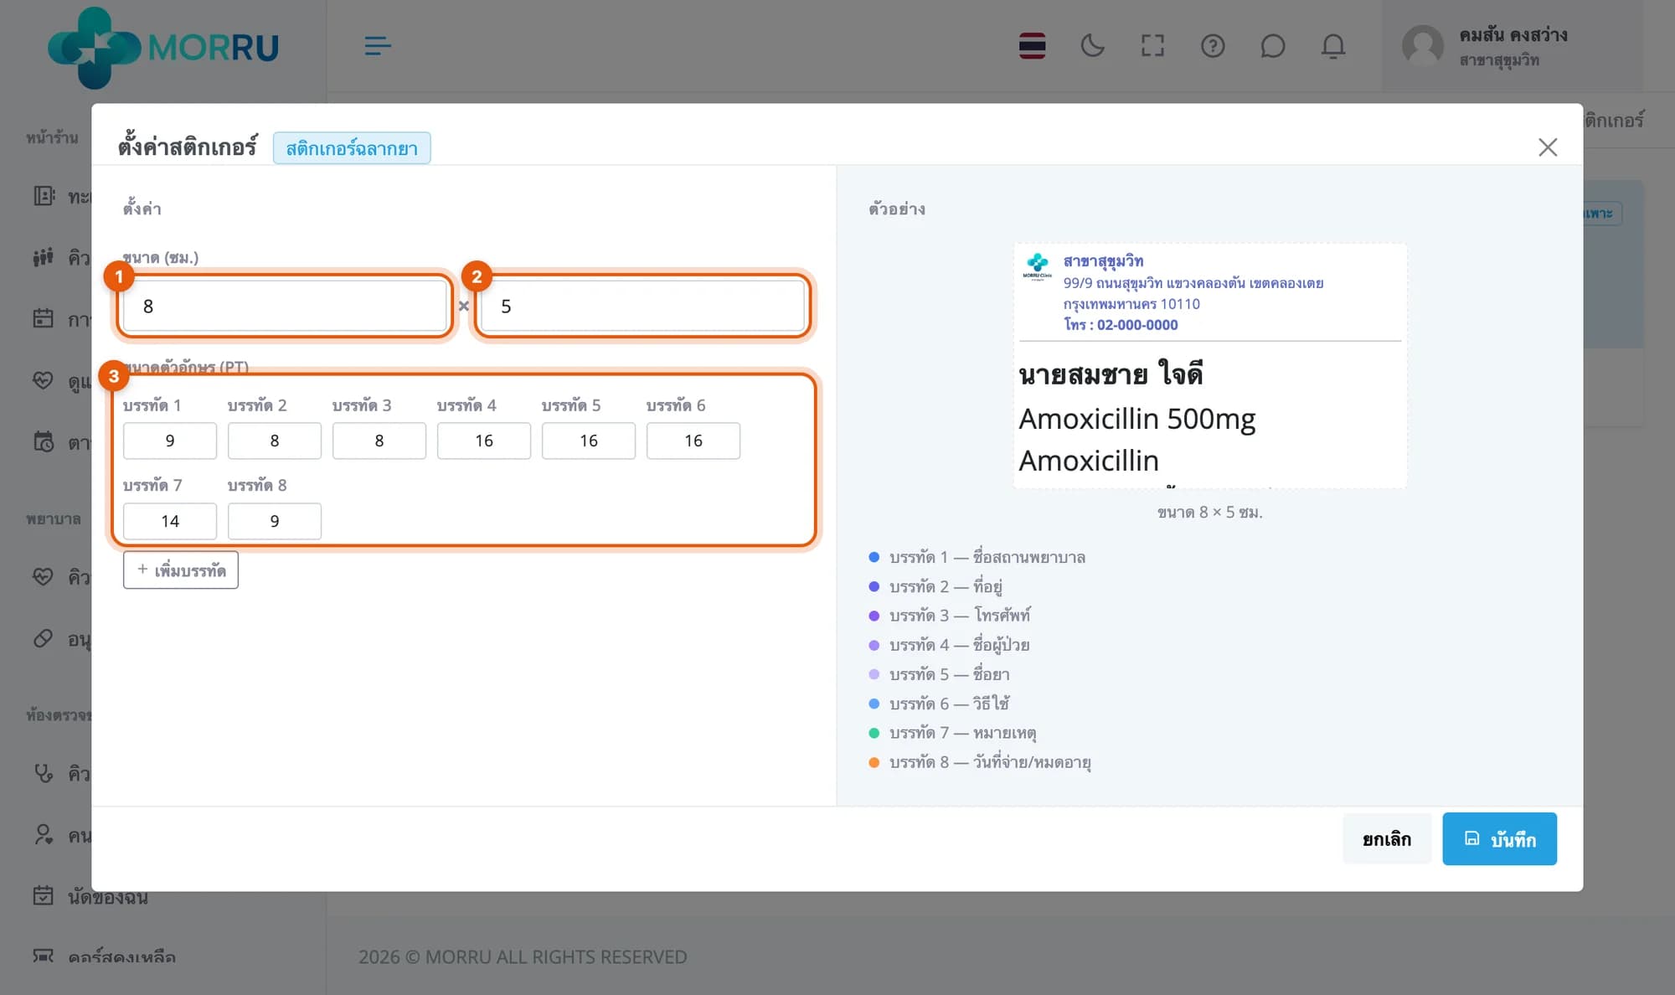Click the สติกเกอร์ฉลากยา label tag
Viewport: 1675px width, 995px height.
pyautogui.click(x=352, y=148)
